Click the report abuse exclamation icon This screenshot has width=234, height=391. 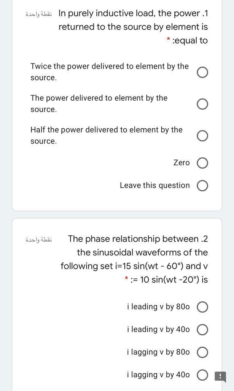coord(220,376)
